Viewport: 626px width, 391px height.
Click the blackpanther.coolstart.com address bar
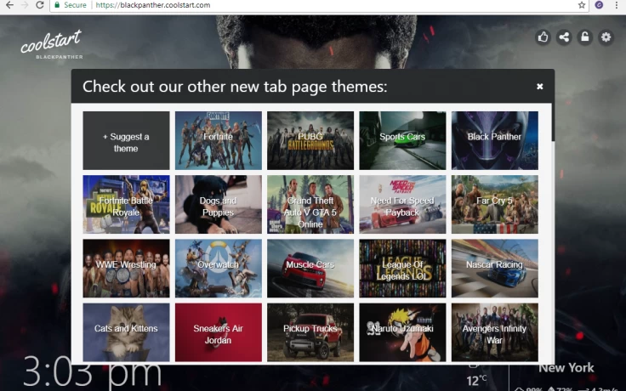(x=320, y=5)
